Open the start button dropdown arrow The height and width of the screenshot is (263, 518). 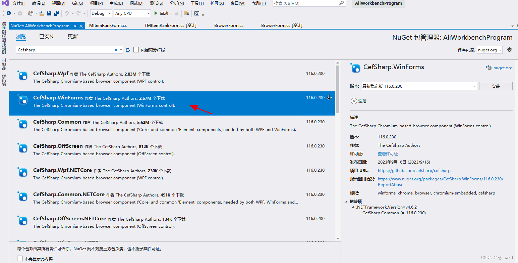coord(171,13)
